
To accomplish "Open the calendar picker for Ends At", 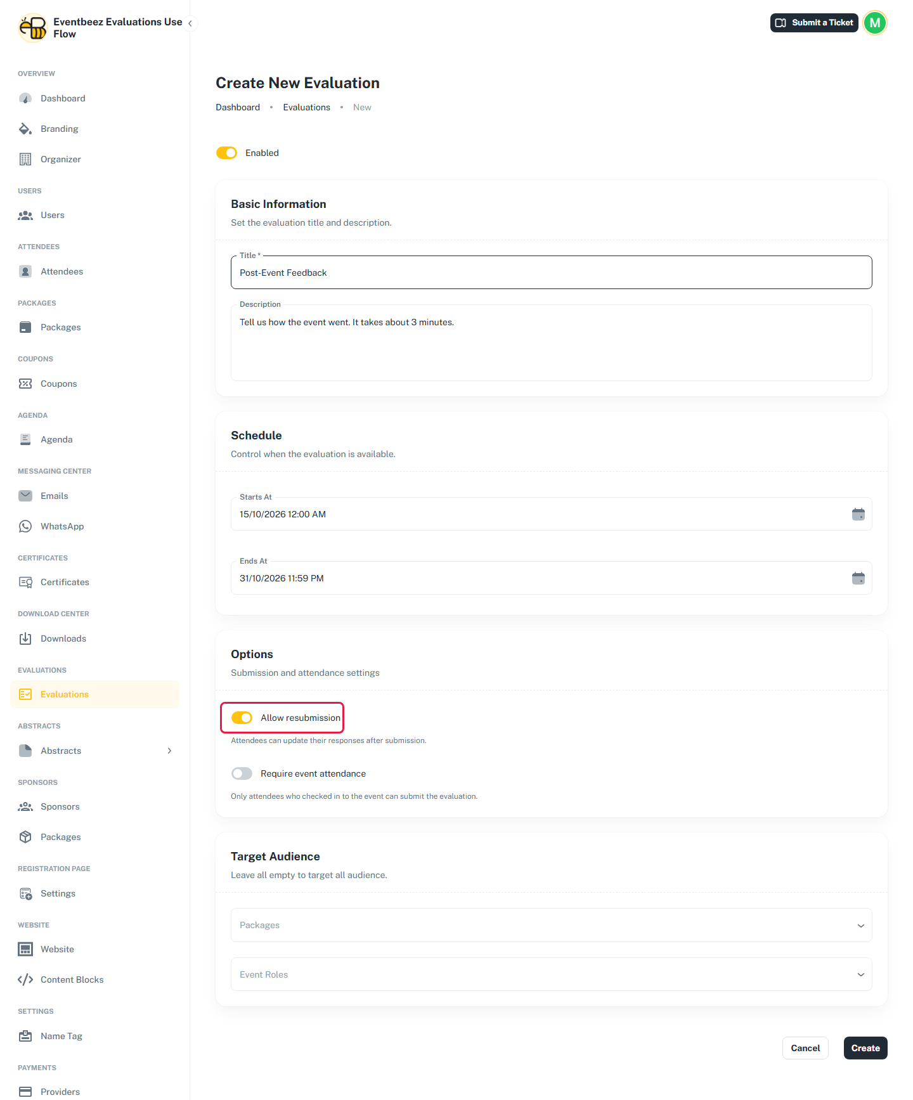I will click(858, 578).
